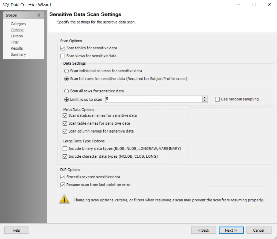Toggle Include character data types checkbox

pyautogui.click(x=65, y=157)
